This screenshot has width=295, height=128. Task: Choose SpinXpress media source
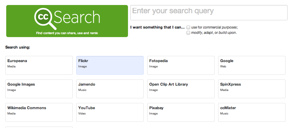(252, 89)
